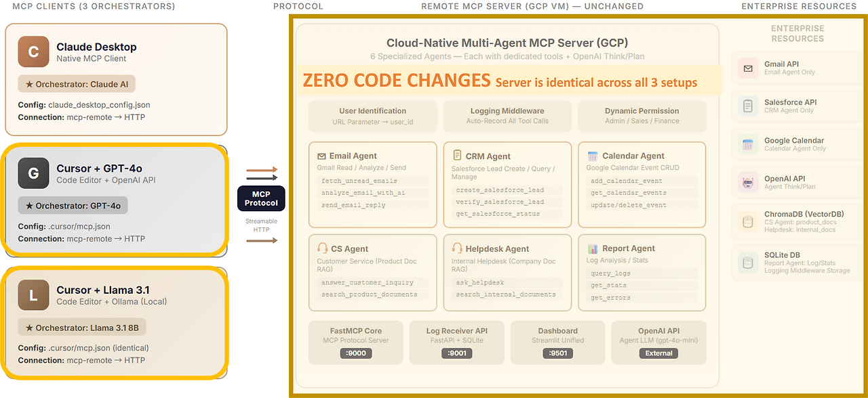The image size is (868, 398).
Task: Click the 'Cloud-Native Multi-Agent MCP Server (GCP)' title
Action: 507,43
